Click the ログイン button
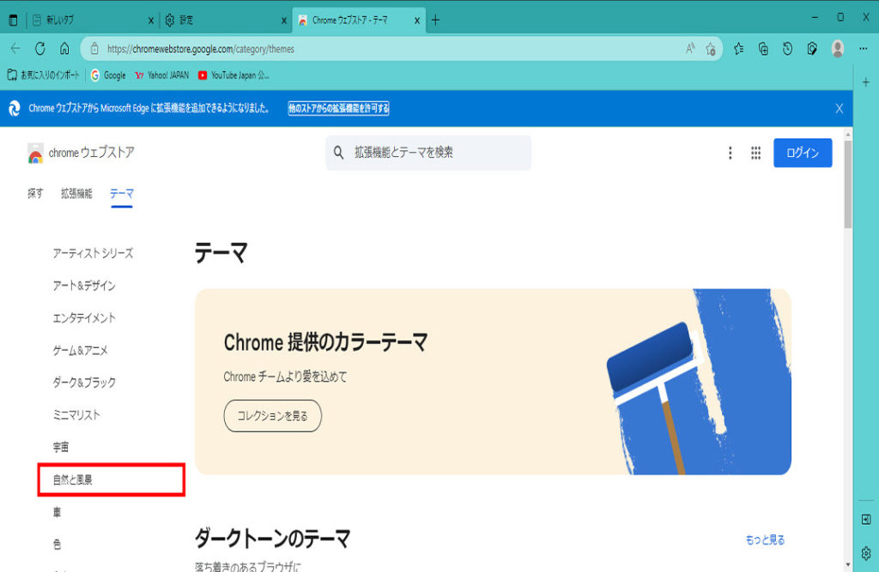This screenshot has height=572, width=879. coord(802,153)
